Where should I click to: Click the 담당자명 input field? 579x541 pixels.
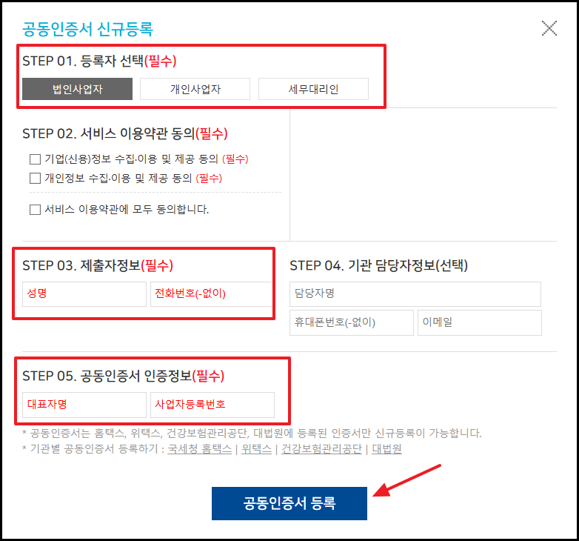coord(415,294)
